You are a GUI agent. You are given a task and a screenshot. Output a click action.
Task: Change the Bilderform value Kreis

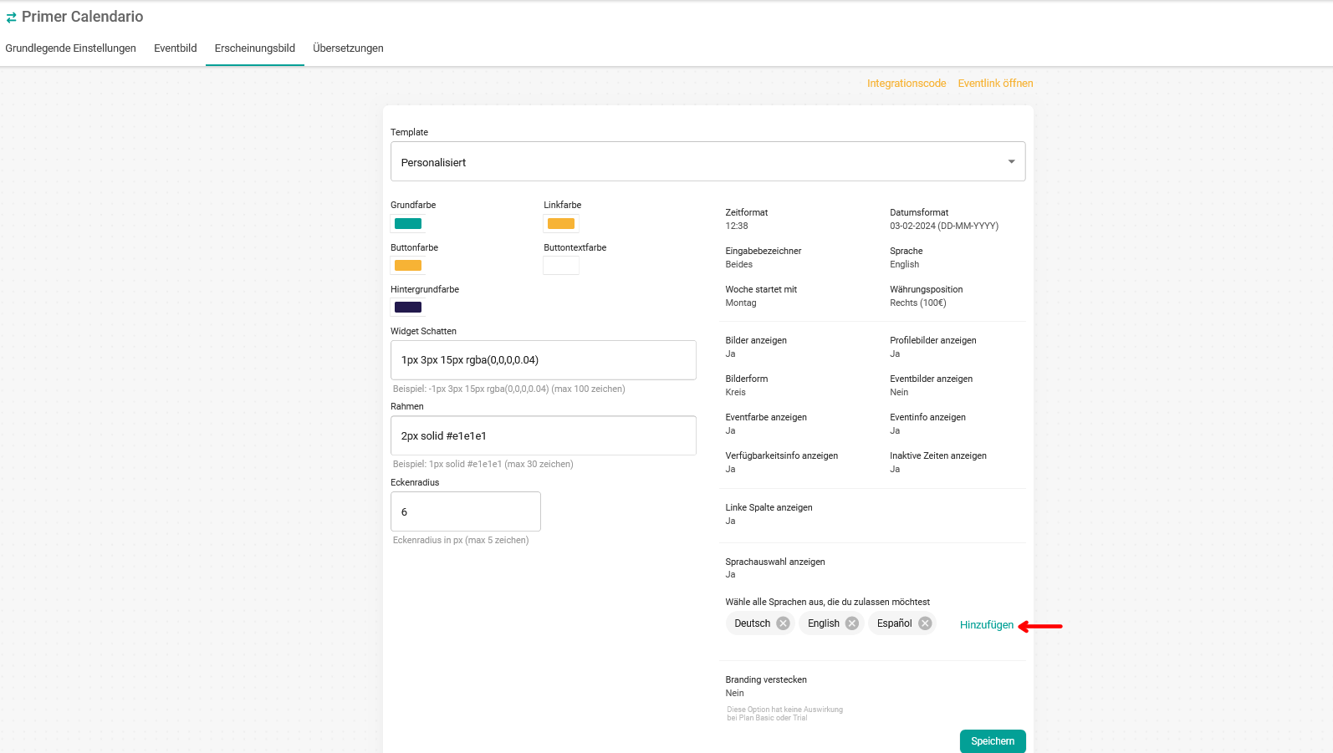(736, 393)
